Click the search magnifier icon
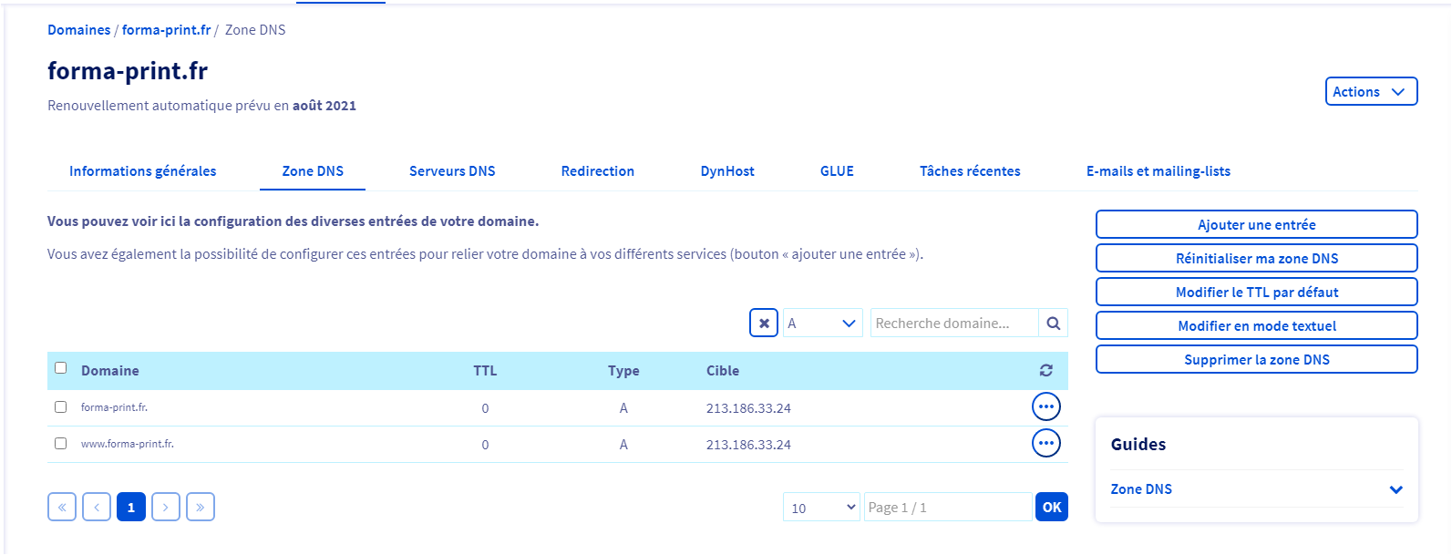 click(1053, 324)
